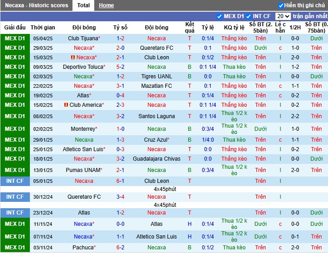This screenshot has width=328, height=253.
Task: Click the Tỷ lệ column header
Action: [x=208, y=27]
